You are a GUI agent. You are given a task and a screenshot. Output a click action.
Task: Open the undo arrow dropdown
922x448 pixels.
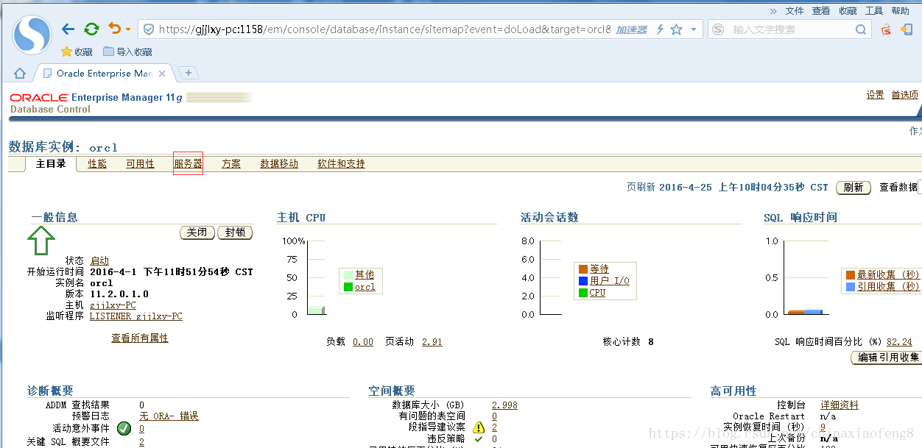128,30
